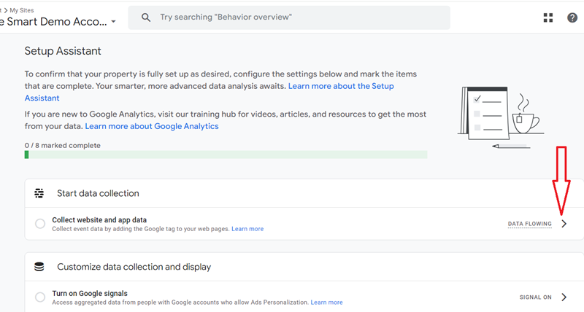
Task: Click the Customize data collection database icon
Action: pyautogui.click(x=39, y=267)
